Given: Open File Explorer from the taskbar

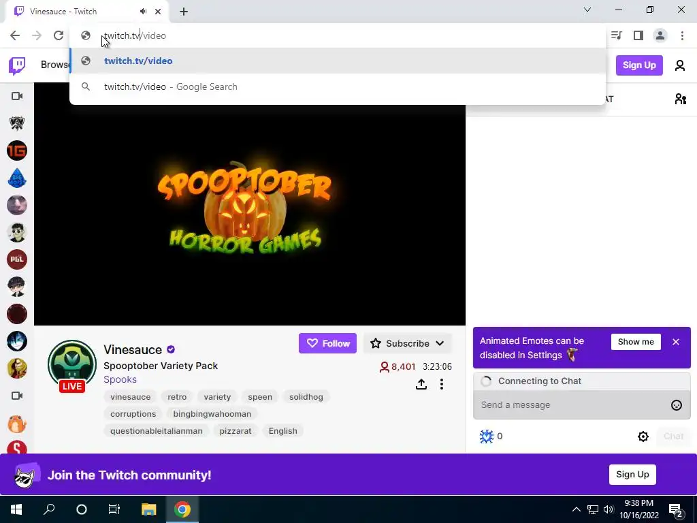Looking at the screenshot, I should (x=149, y=509).
